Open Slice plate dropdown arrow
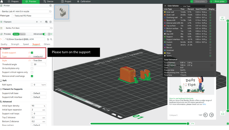The height and width of the screenshot is (130, 229). tap(192, 1)
